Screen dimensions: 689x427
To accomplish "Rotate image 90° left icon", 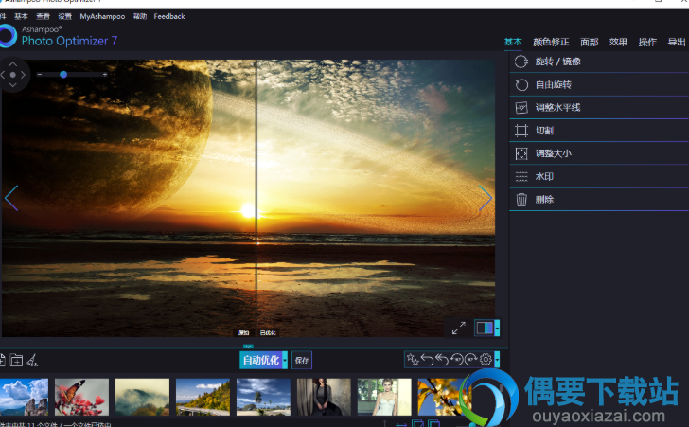I will pos(457,359).
